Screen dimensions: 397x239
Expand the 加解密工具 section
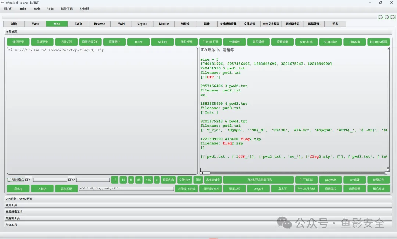point(198,218)
